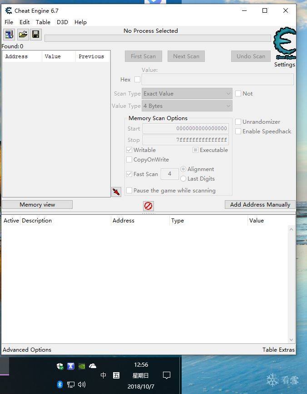307x394 pixels.
Task: Open the Table menu
Action: pyautogui.click(x=43, y=22)
